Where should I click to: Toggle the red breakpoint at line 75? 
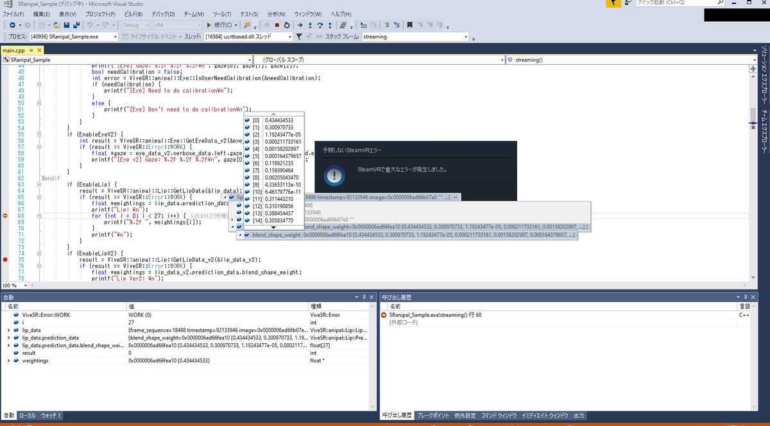(x=6, y=259)
